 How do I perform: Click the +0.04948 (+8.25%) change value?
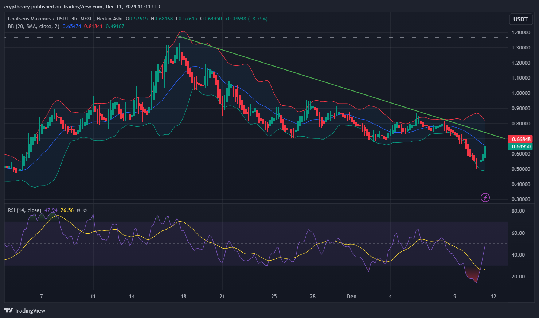click(246, 19)
